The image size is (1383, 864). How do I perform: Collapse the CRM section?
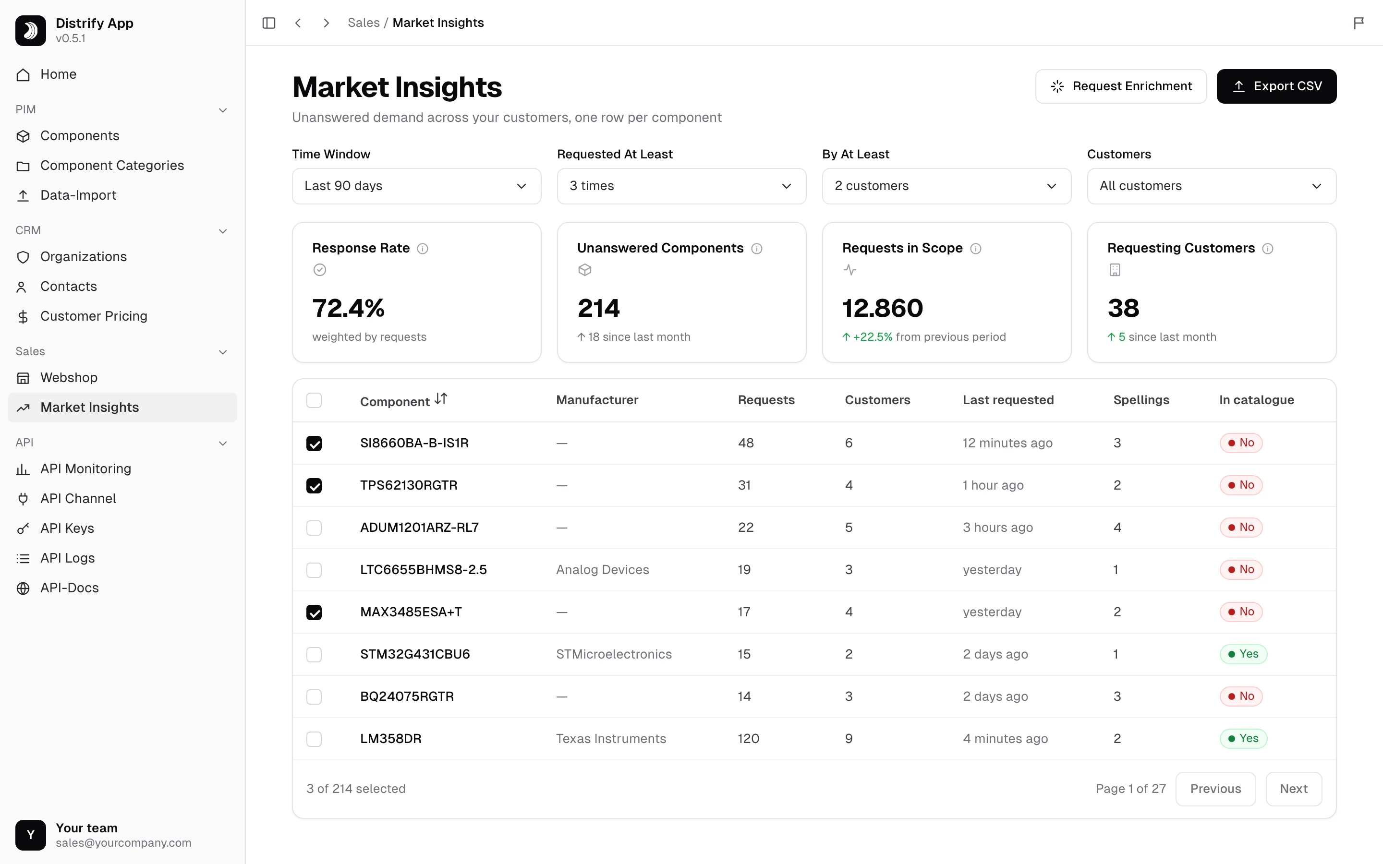(x=223, y=231)
